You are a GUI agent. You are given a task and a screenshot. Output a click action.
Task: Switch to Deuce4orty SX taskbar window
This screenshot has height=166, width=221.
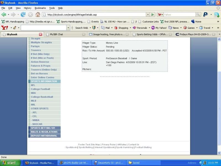tap(109, 163)
